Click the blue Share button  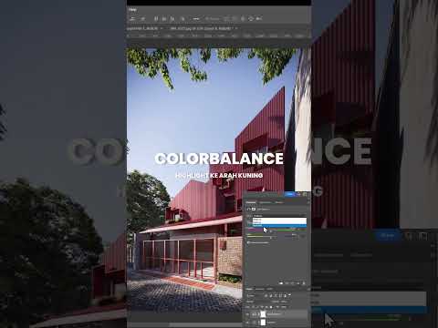pyautogui.click(x=290, y=194)
